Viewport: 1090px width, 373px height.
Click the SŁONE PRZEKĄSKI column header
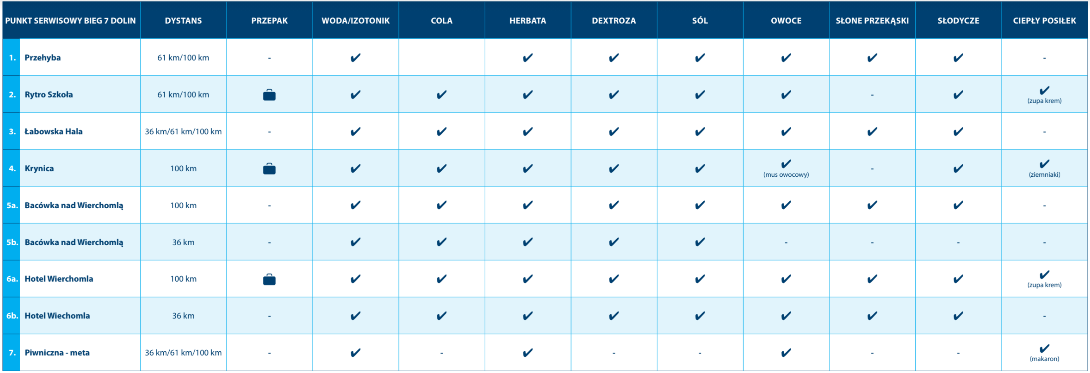point(872,20)
